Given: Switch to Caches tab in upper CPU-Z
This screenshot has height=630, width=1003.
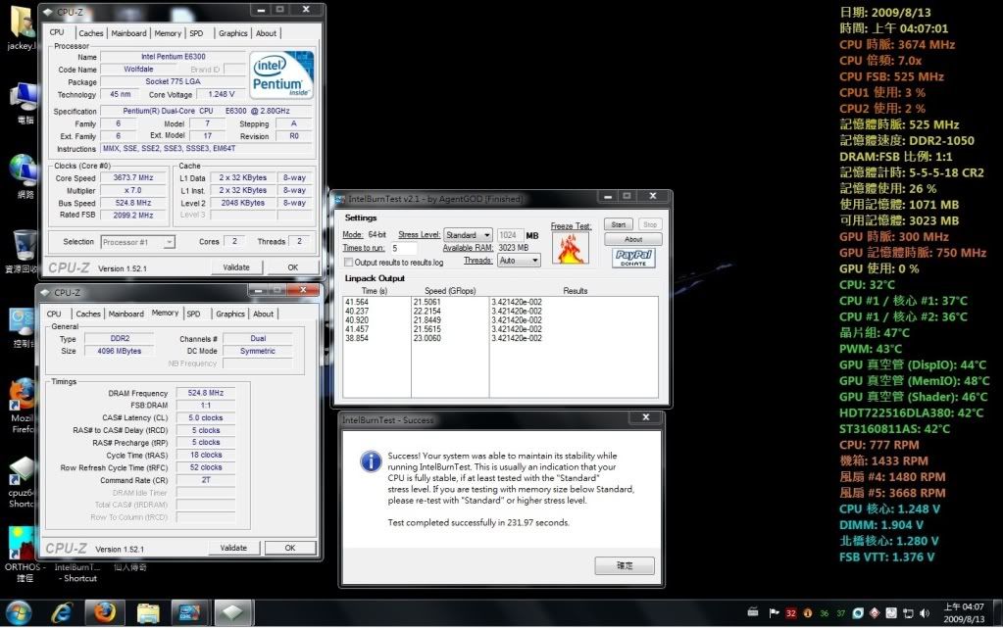Looking at the screenshot, I should 91,33.
